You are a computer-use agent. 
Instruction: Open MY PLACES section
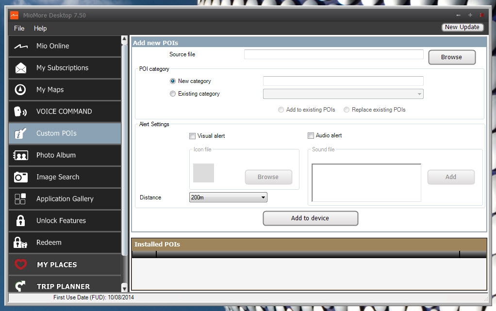coord(65,264)
